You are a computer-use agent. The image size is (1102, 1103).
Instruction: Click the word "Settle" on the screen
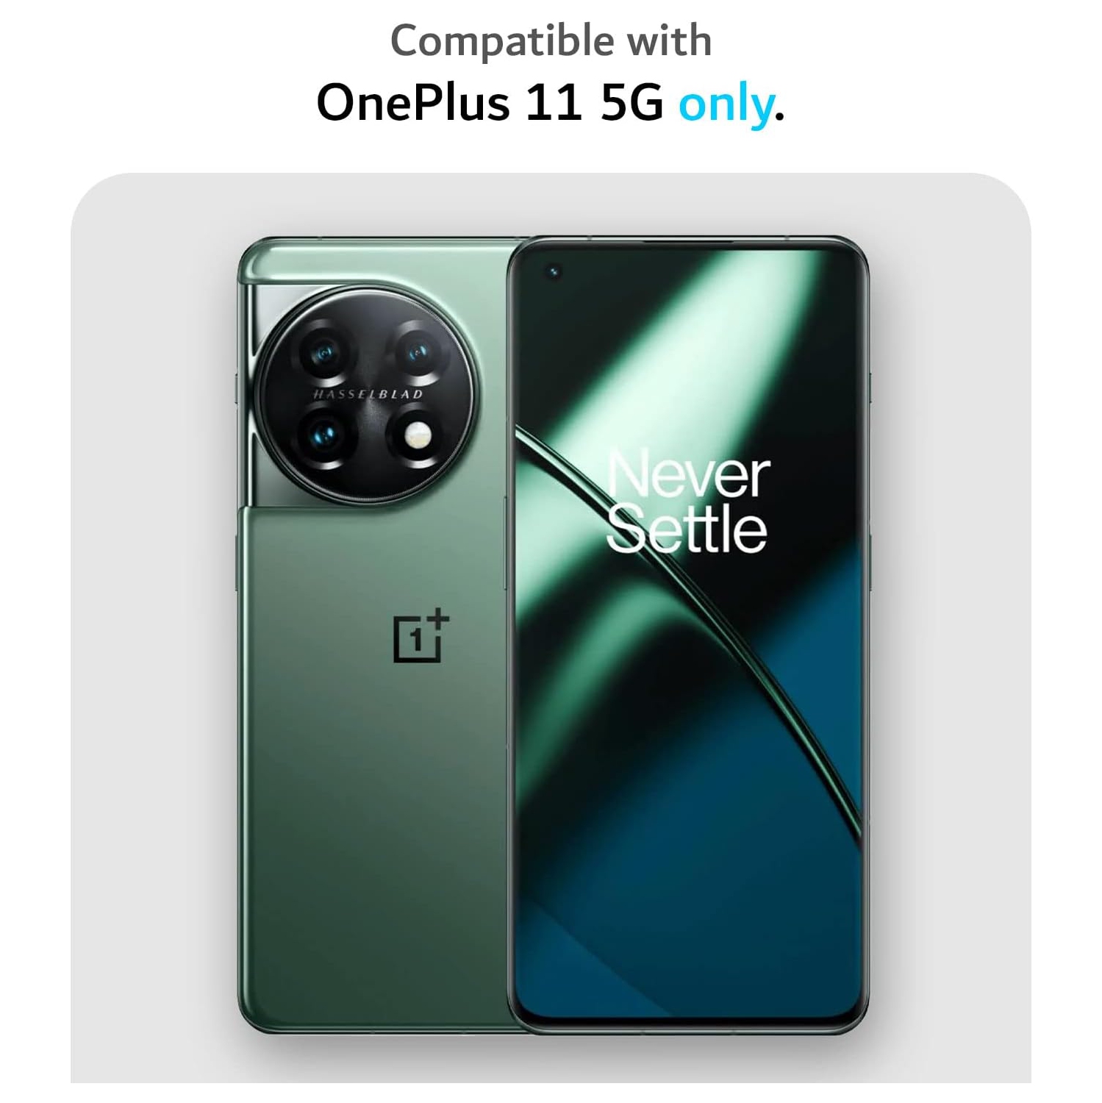687,529
